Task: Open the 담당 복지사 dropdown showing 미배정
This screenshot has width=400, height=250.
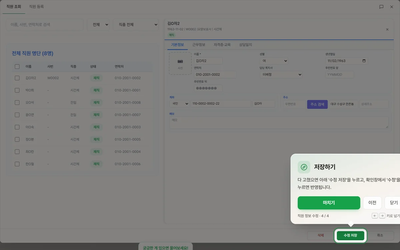Action: tap(281, 75)
